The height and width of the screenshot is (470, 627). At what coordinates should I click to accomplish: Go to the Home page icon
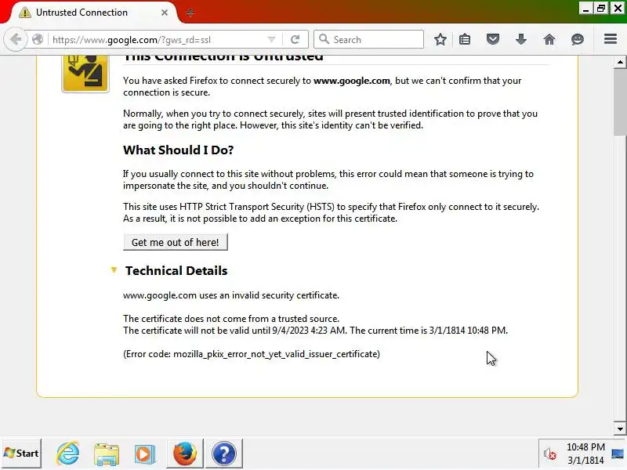[549, 39]
